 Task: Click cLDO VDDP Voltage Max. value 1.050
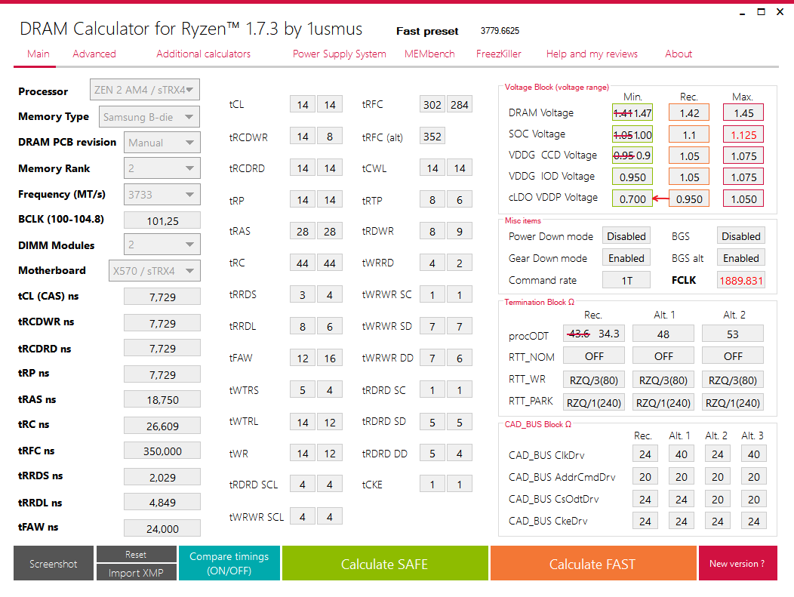743,198
